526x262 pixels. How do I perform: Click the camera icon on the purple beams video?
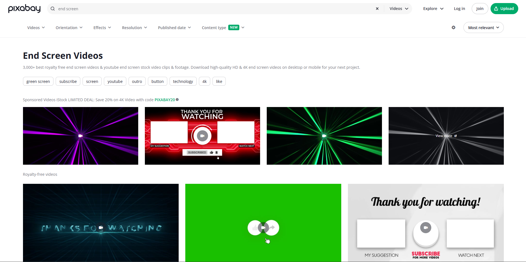point(80,136)
